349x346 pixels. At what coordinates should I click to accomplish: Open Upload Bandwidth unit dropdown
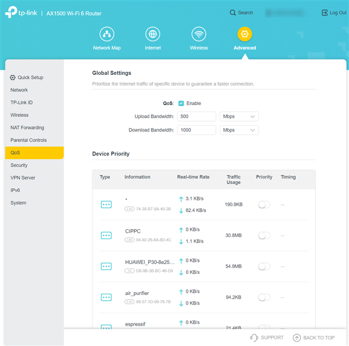pyautogui.click(x=239, y=116)
